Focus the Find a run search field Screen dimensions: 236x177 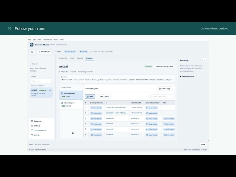click(41, 81)
